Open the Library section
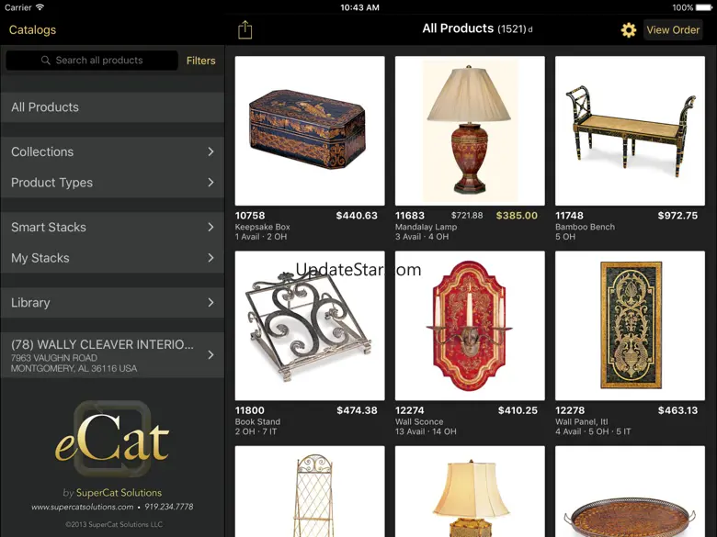The image size is (717, 537). coord(112,302)
